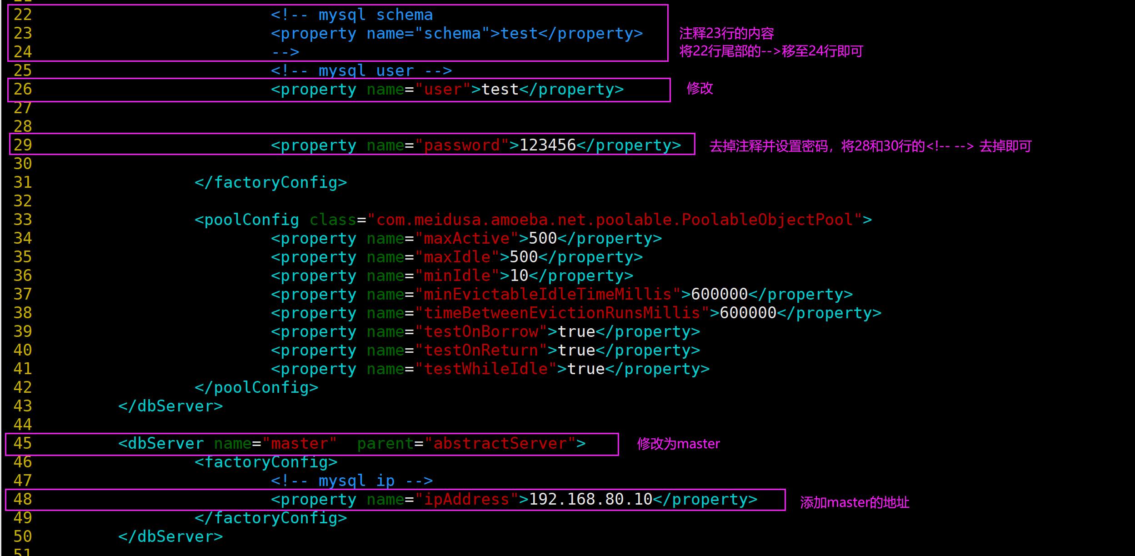1135x556 pixels.
Task: Click the "class" attribute on the poolConfig line
Action: [x=333, y=220]
